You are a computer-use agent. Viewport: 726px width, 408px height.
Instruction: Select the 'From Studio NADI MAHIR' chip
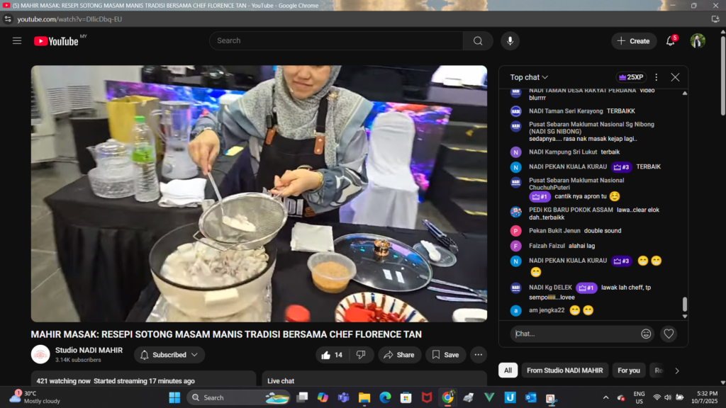pyautogui.click(x=564, y=370)
